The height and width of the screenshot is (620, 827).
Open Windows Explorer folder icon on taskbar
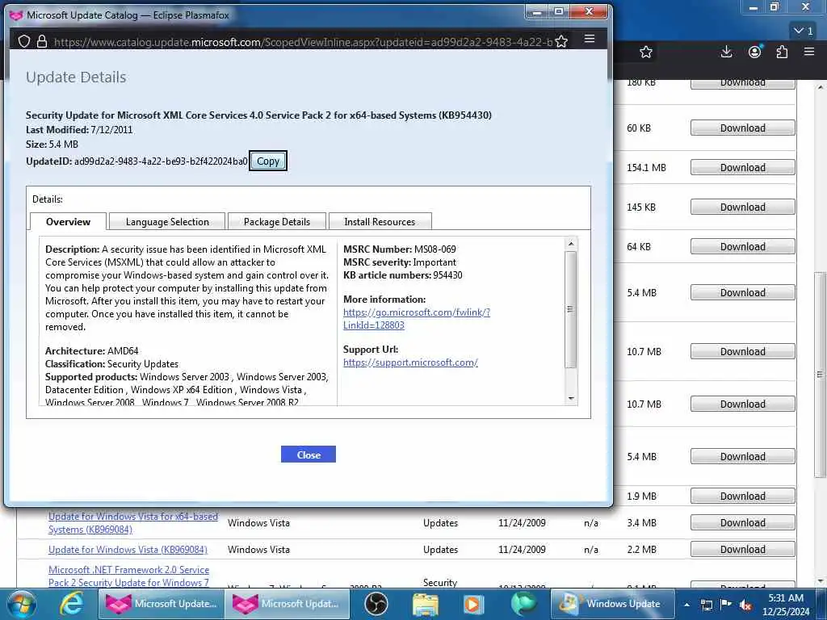click(425, 604)
